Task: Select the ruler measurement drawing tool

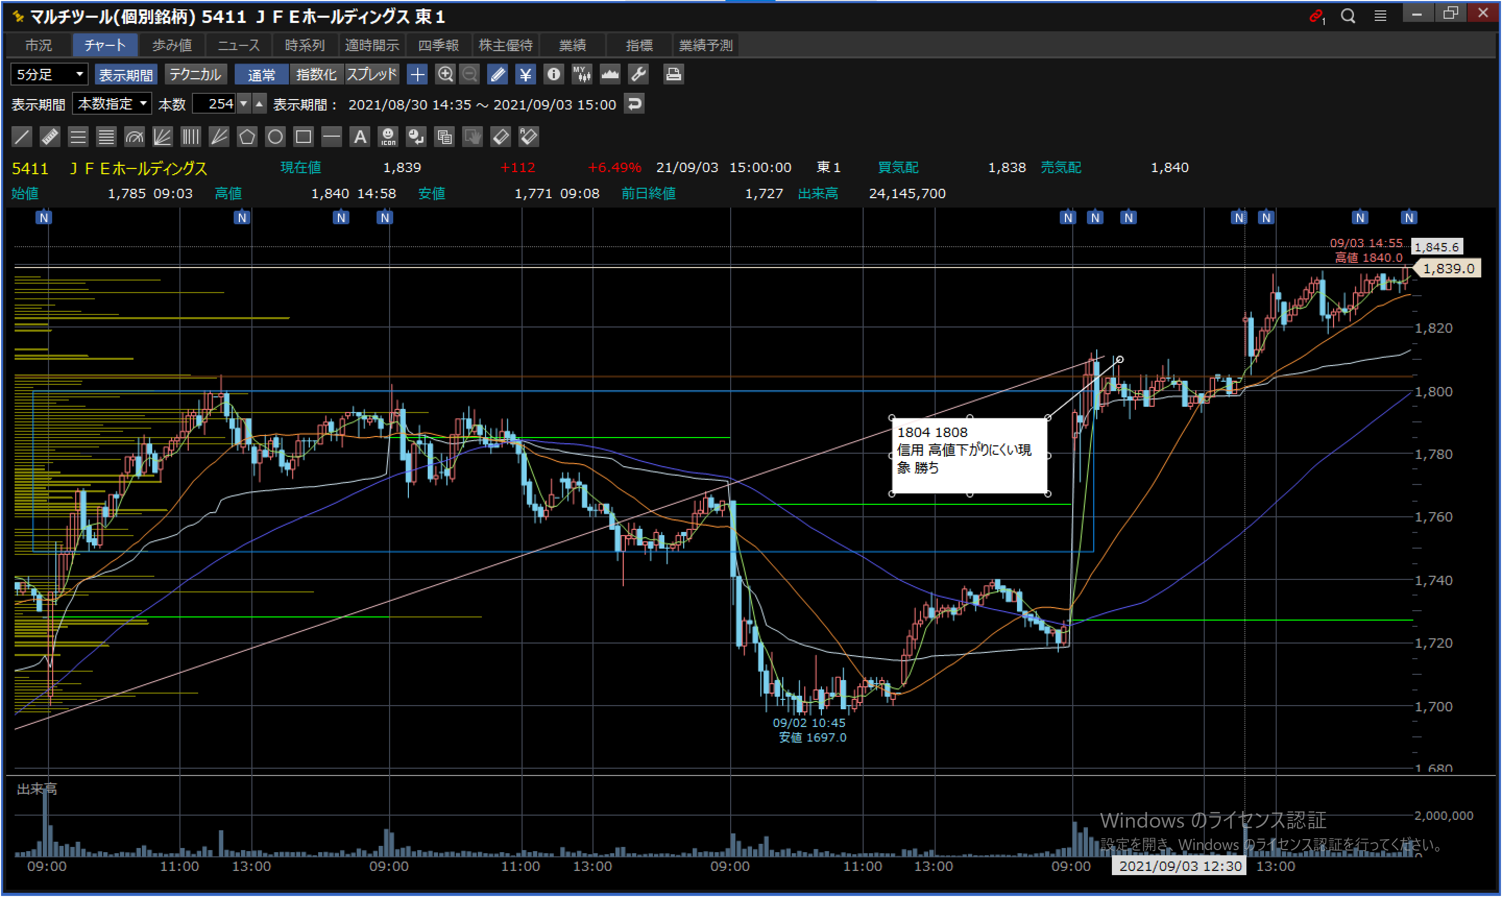Action: (x=50, y=137)
